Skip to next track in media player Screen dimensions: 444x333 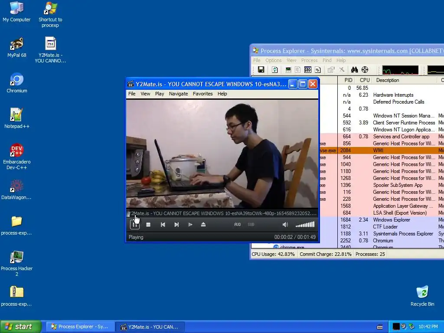176,225
